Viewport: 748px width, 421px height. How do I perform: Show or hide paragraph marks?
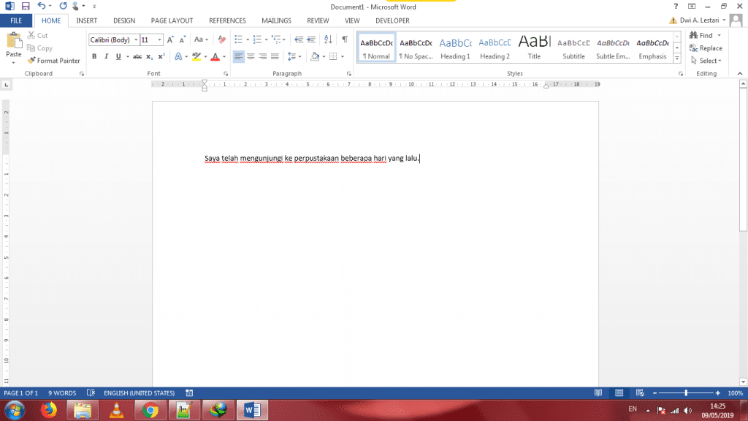click(345, 39)
